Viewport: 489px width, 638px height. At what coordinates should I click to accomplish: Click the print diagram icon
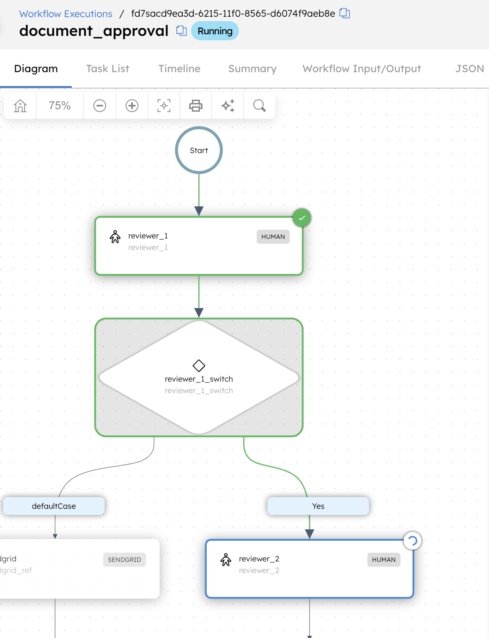(196, 106)
